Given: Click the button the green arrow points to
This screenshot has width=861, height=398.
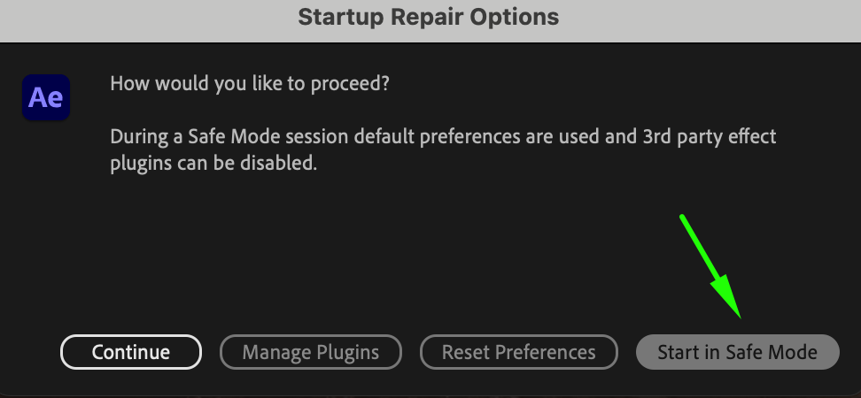Looking at the screenshot, I should tap(737, 352).
